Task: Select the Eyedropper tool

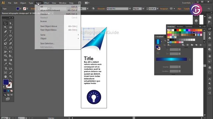Action: click(5, 64)
